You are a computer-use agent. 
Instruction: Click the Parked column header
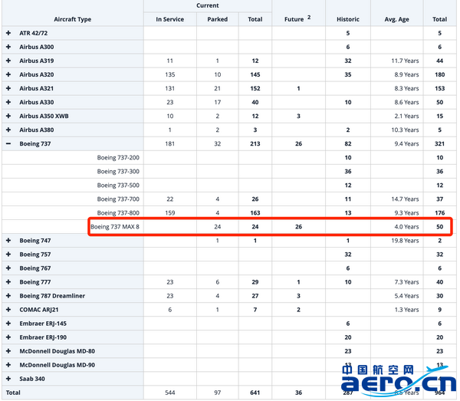coord(218,19)
